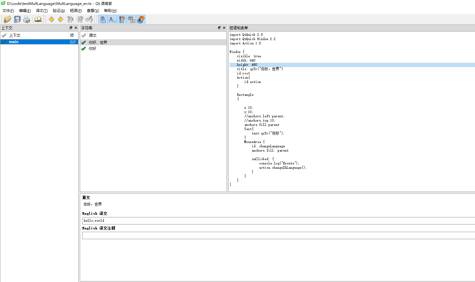Image resolution: width=475 pixels, height=282 pixels.
Task: Toggle done checkmark for 你好，世界
Action: click(x=84, y=43)
